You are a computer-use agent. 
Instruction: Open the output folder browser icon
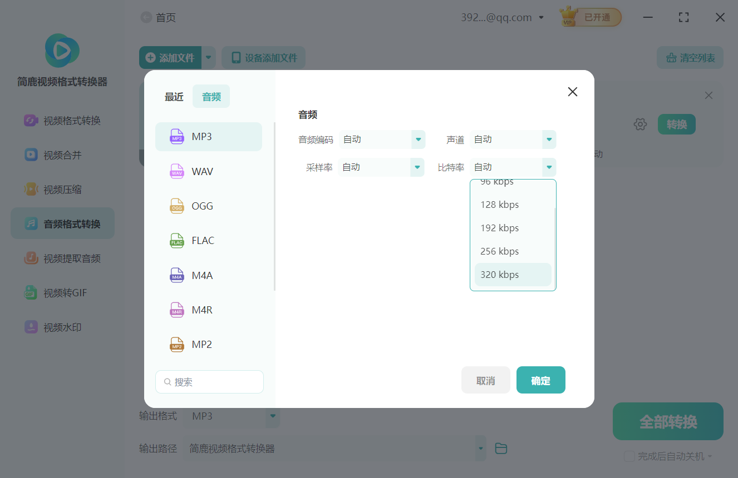[x=500, y=448]
